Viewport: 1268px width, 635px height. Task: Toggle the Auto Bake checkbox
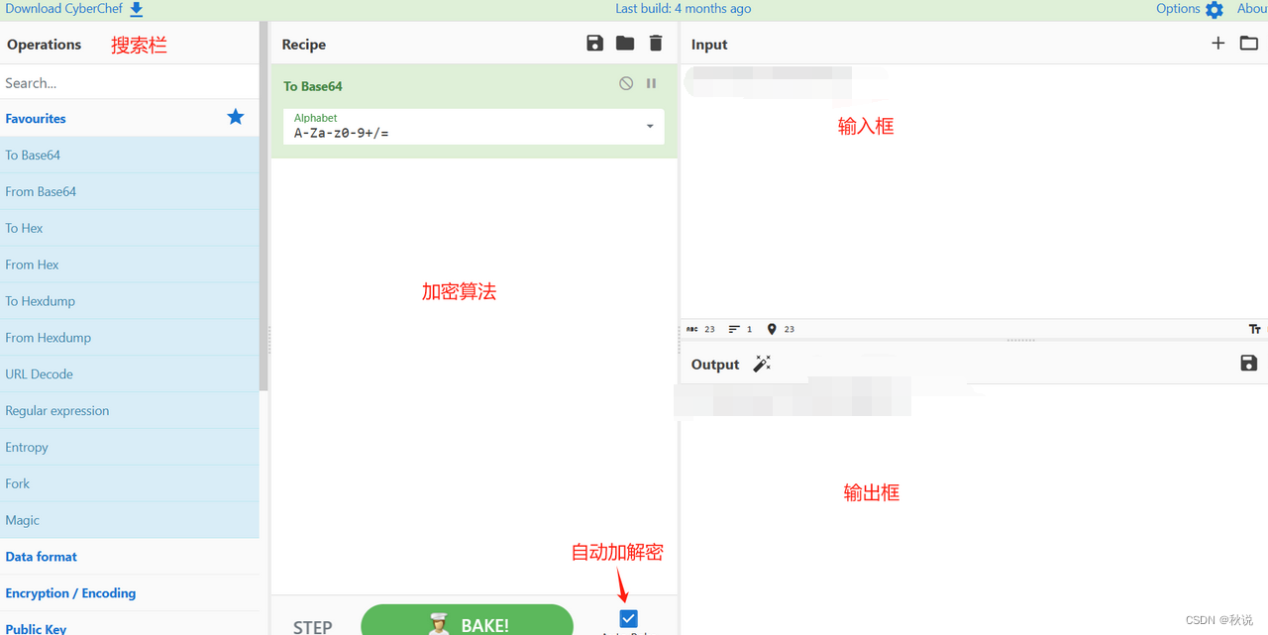point(628,617)
